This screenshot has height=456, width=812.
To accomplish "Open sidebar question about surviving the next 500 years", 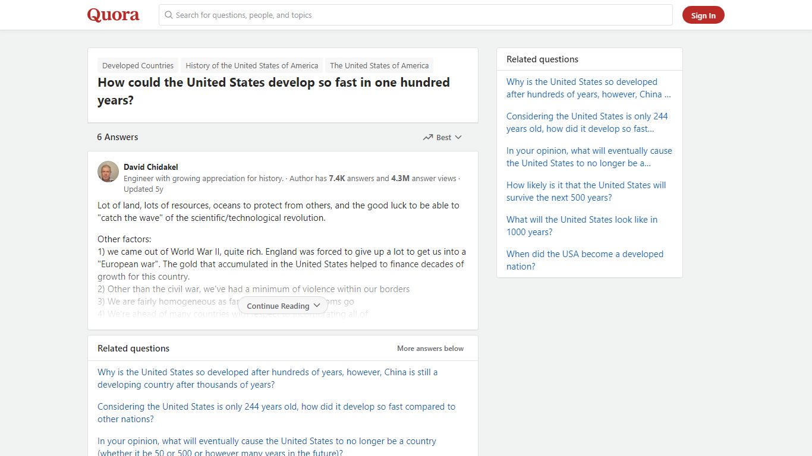I will tap(586, 191).
